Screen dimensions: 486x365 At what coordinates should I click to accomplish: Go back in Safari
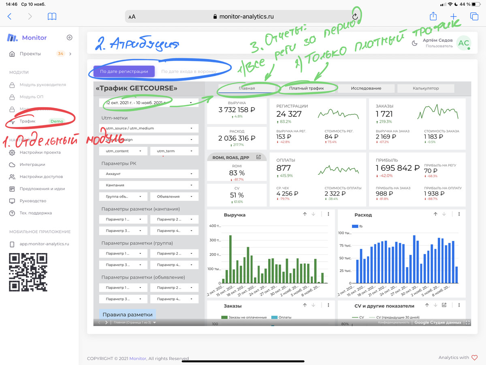[10, 17]
